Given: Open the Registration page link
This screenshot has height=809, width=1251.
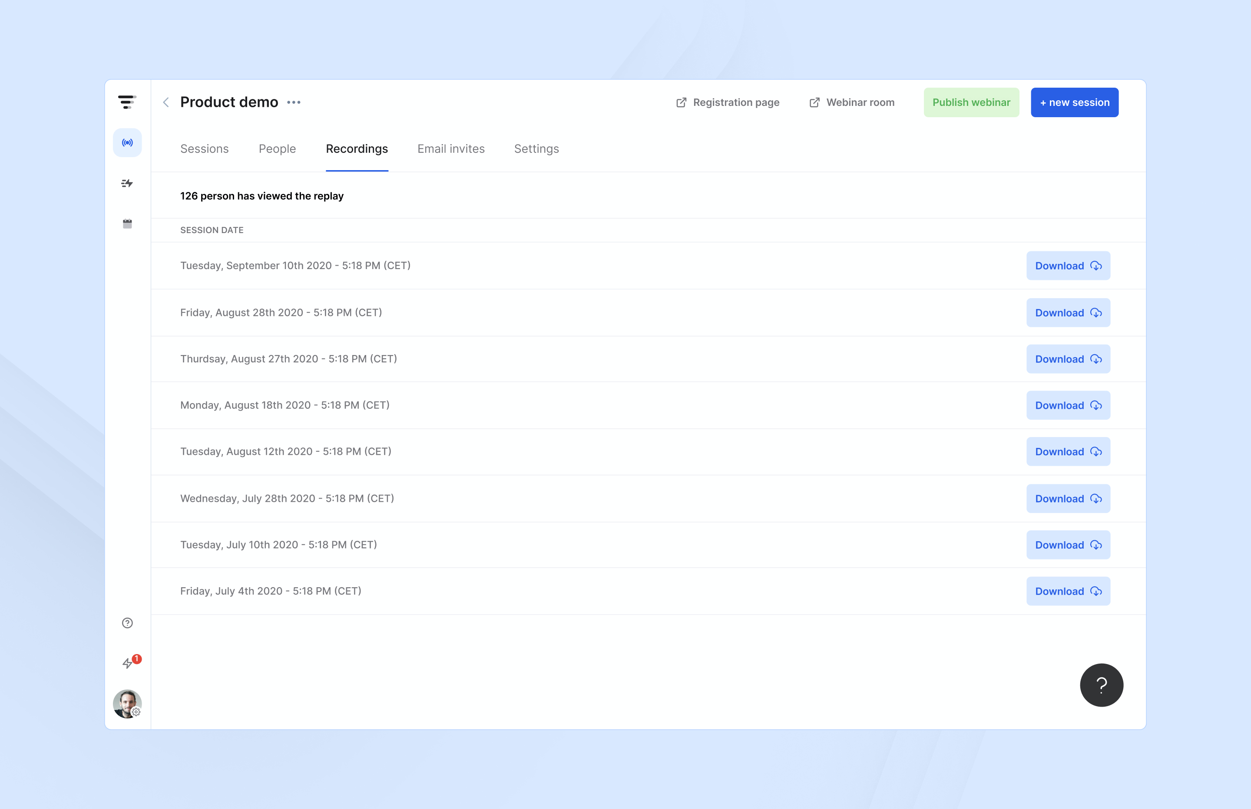Looking at the screenshot, I should point(728,102).
